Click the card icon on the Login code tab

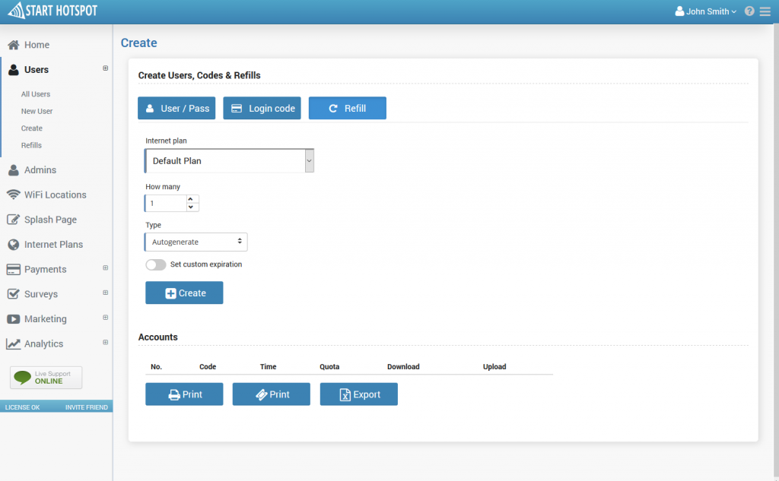tap(237, 108)
